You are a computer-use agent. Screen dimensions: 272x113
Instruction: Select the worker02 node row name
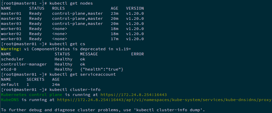(x=11, y=34)
